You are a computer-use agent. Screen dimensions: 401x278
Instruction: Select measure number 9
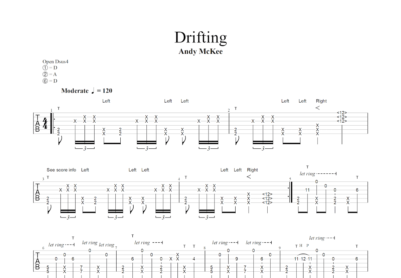(x=280, y=248)
